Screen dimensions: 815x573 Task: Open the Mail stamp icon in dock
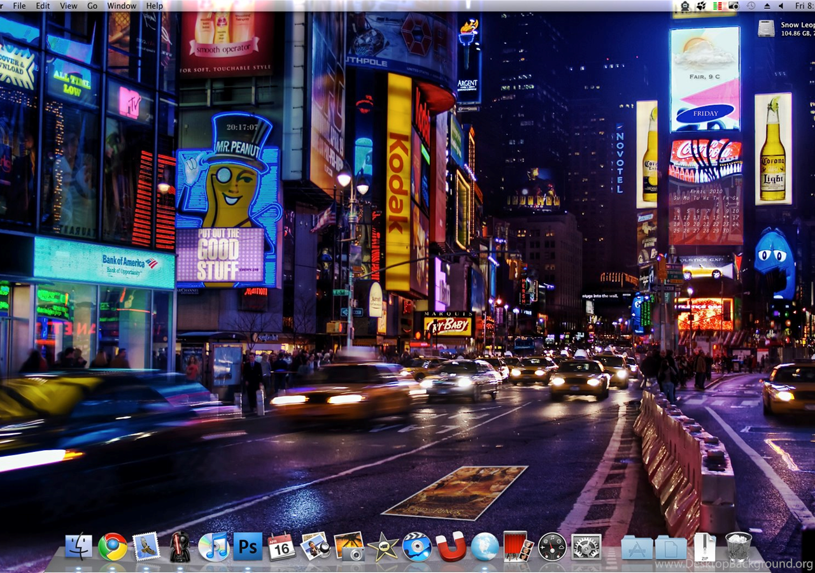click(146, 547)
